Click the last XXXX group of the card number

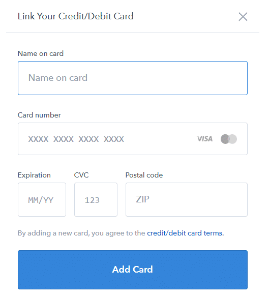click(113, 139)
